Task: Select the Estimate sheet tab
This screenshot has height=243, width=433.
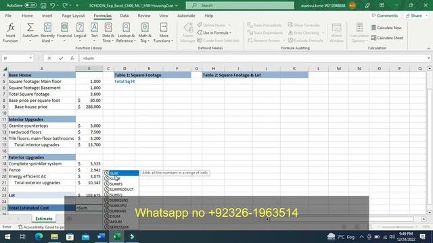Action: point(43,219)
